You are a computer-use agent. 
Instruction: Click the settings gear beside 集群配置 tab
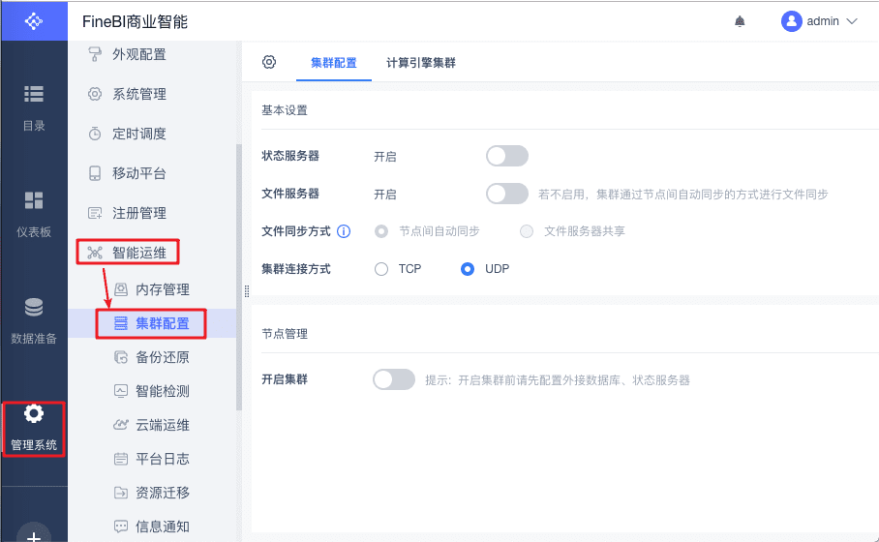click(269, 62)
